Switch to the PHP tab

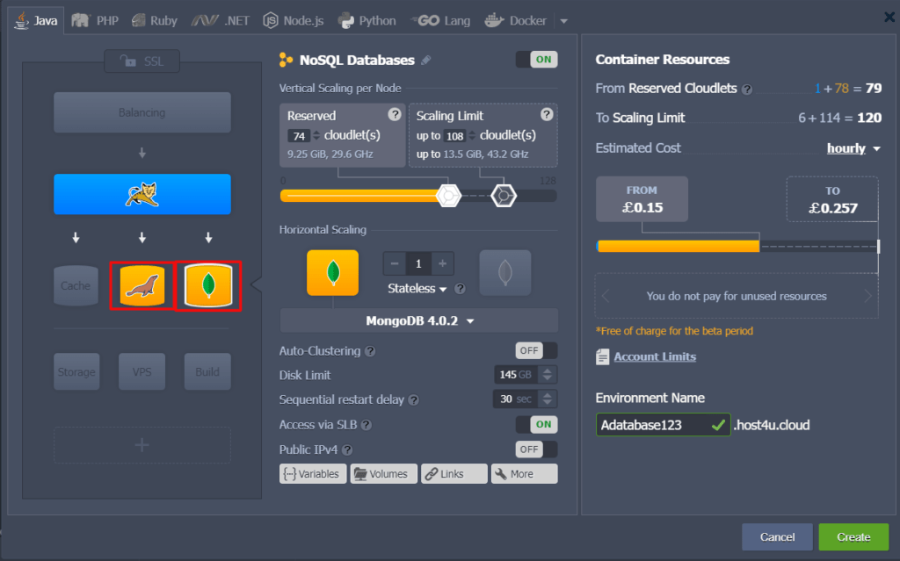click(95, 21)
